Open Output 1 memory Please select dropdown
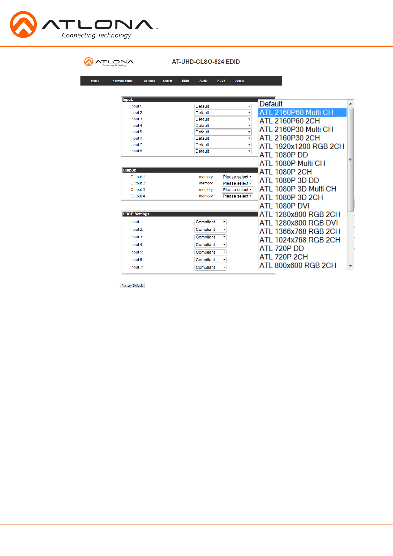This screenshot has height=556, width=393. [x=237, y=177]
